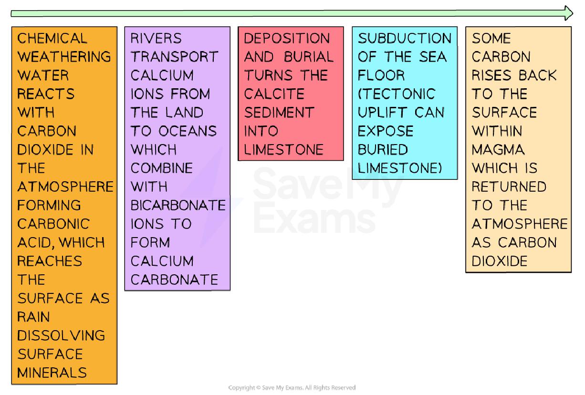
Task: Click the copyright Save My Exams text
Action: coord(292,388)
